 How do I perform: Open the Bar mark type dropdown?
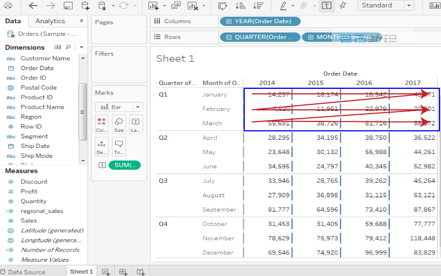click(x=119, y=107)
